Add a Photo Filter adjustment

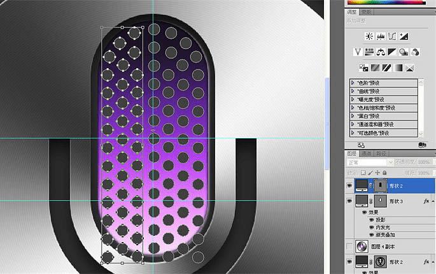(x=404, y=52)
